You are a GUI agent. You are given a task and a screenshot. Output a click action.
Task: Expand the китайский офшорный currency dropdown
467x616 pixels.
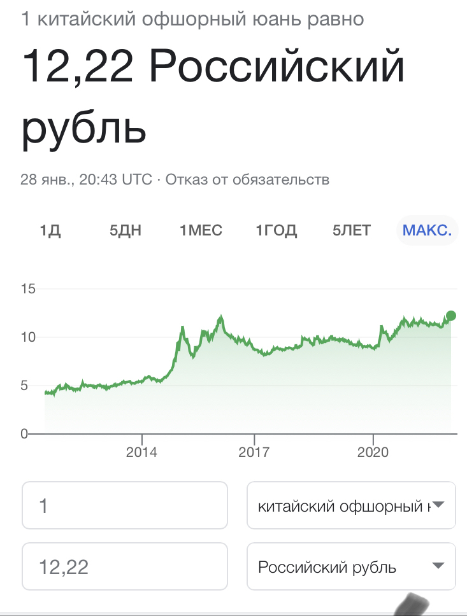click(351, 506)
